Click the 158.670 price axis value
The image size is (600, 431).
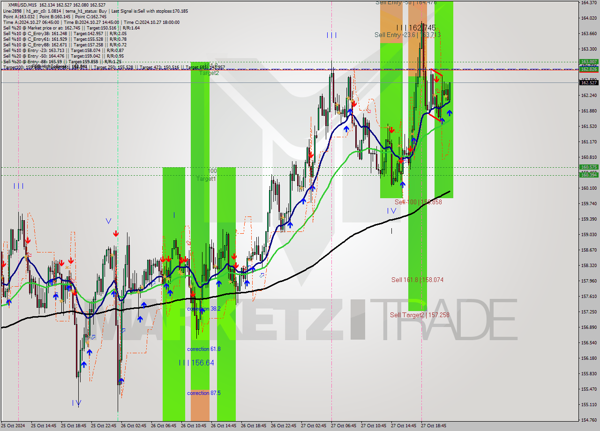[589, 250]
